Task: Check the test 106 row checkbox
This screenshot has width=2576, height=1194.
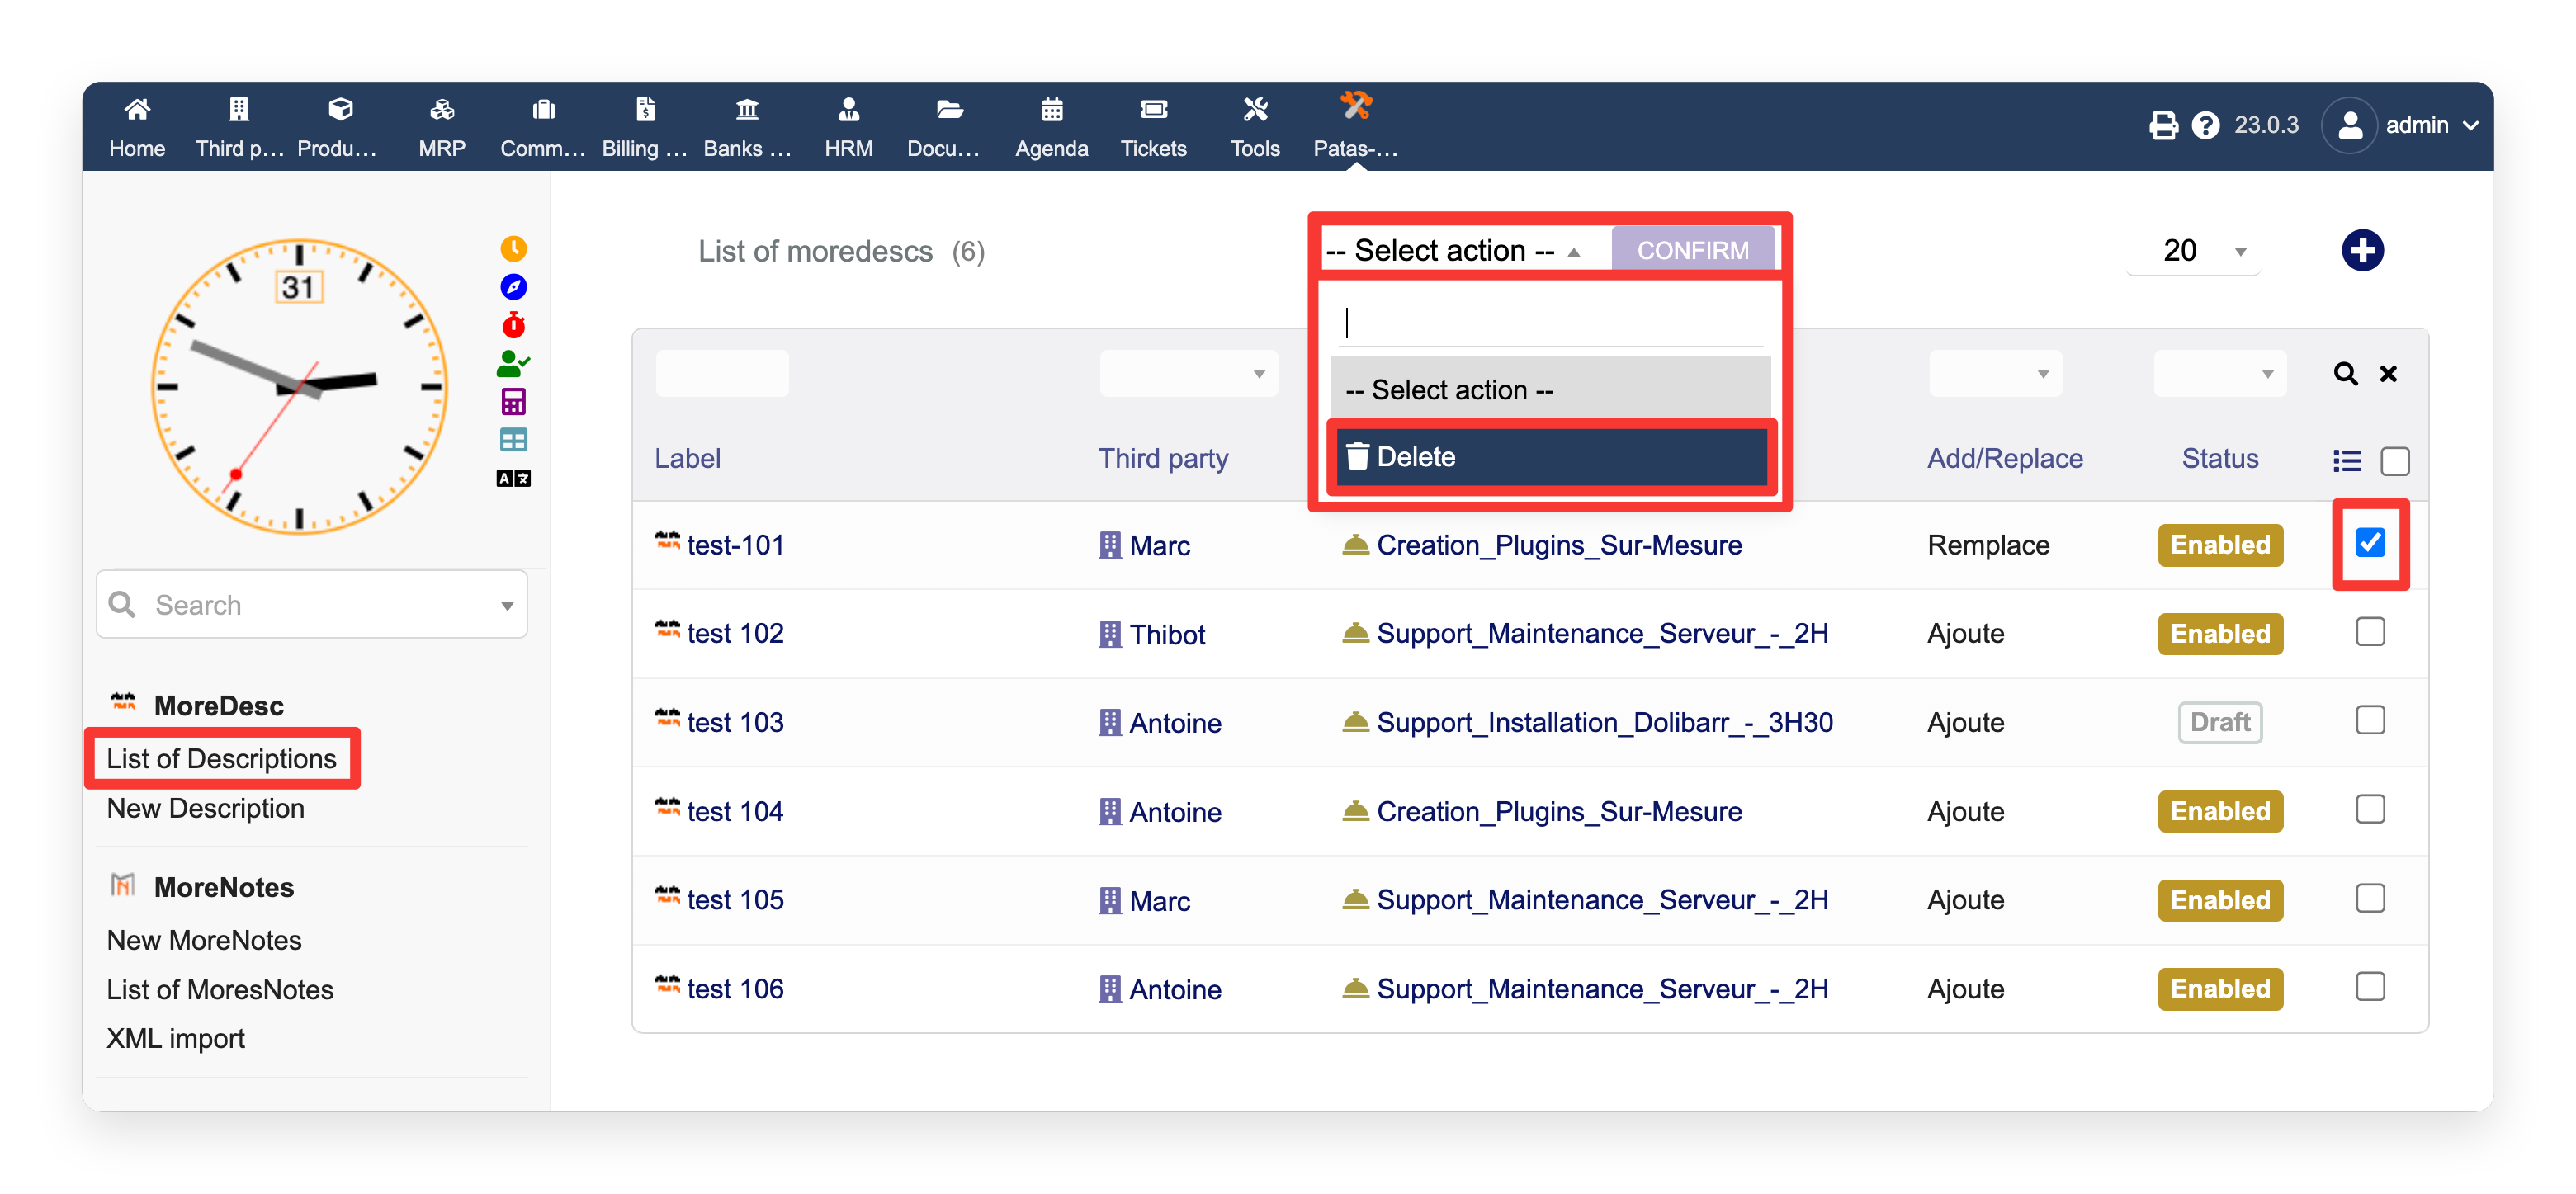Action: (2369, 987)
